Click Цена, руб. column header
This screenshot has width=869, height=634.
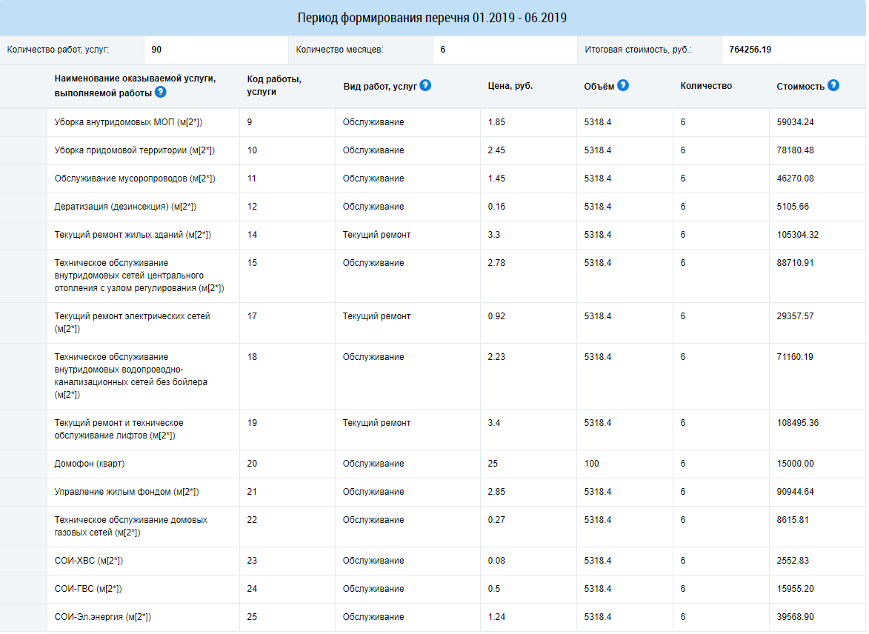coord(510,86)
